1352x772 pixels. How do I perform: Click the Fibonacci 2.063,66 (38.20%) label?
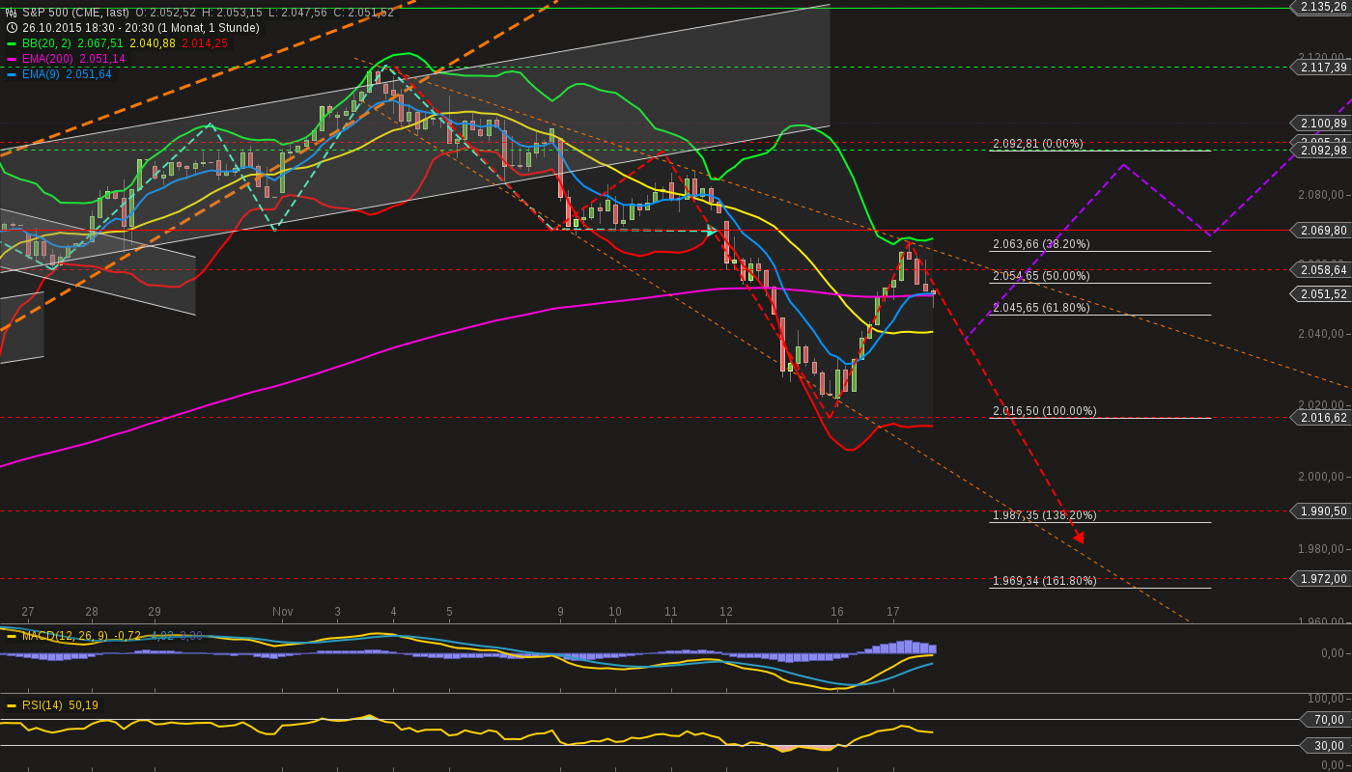point(1041,244)
